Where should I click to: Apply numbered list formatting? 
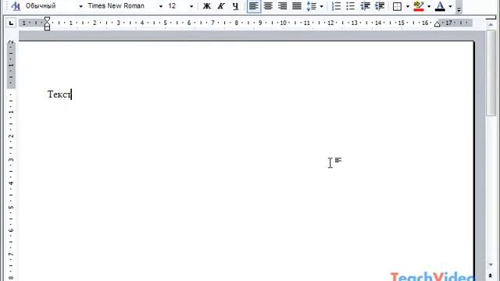[x=336, y=6]
